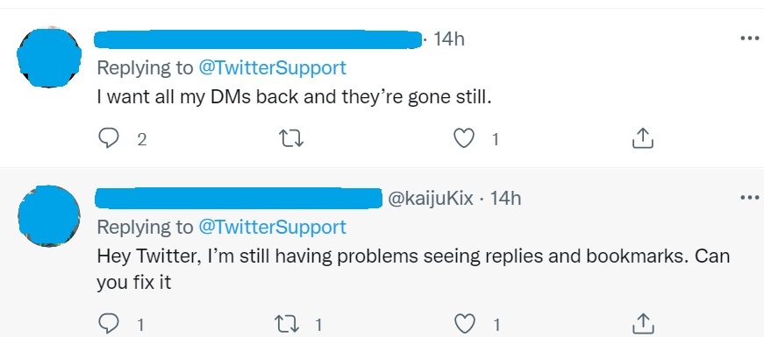Open @TwitterSupport link in the first tweet
Viewport: 764px width, 337px height.
pyautogui.click(x=273, y=67)
